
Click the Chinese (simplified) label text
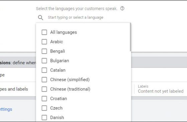tap(70, 80)
